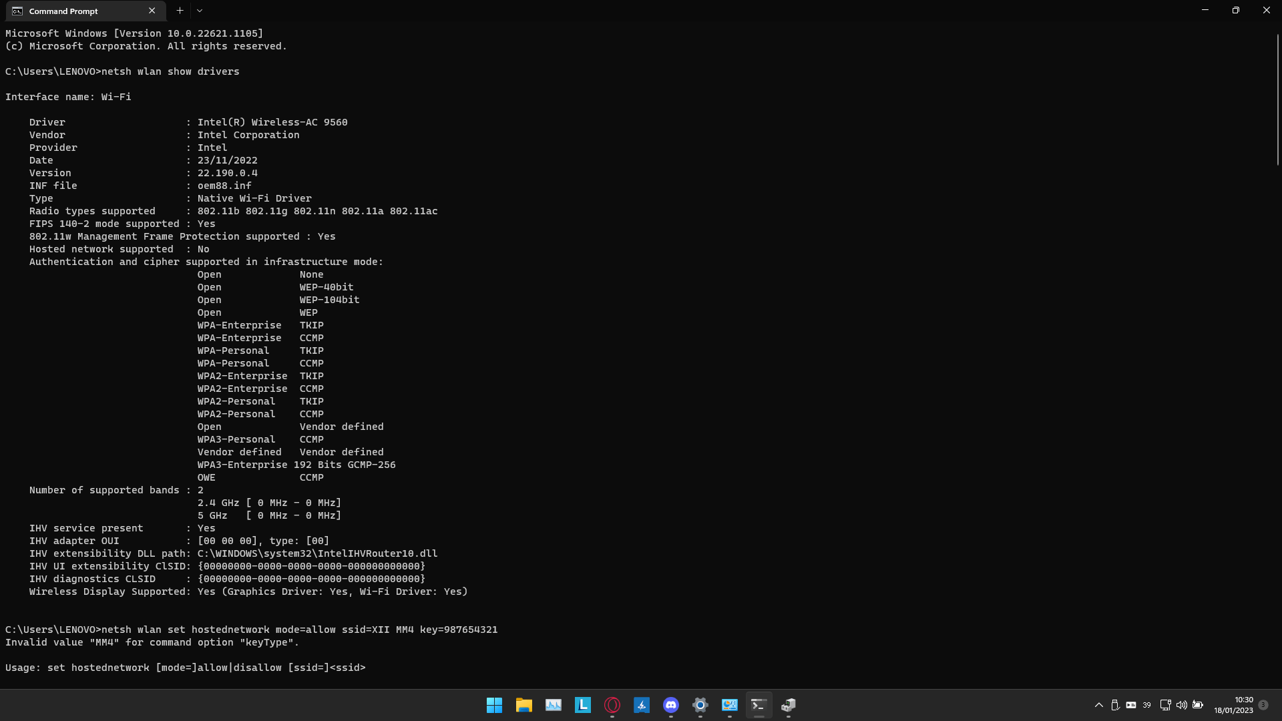This screenshot has height=721, width=1282.
Task: Click the terminal vertical scrollbar thumb
Action: (x=1277, y=100)
